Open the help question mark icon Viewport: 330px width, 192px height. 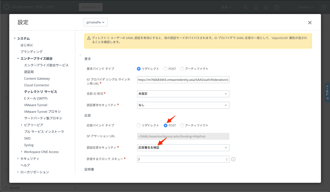pos(277,7)
